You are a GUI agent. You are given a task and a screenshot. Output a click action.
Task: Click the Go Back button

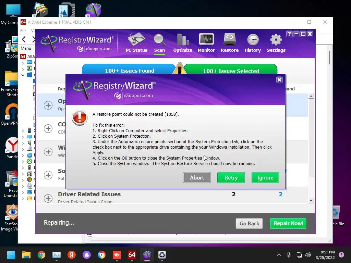coord(249,223)
